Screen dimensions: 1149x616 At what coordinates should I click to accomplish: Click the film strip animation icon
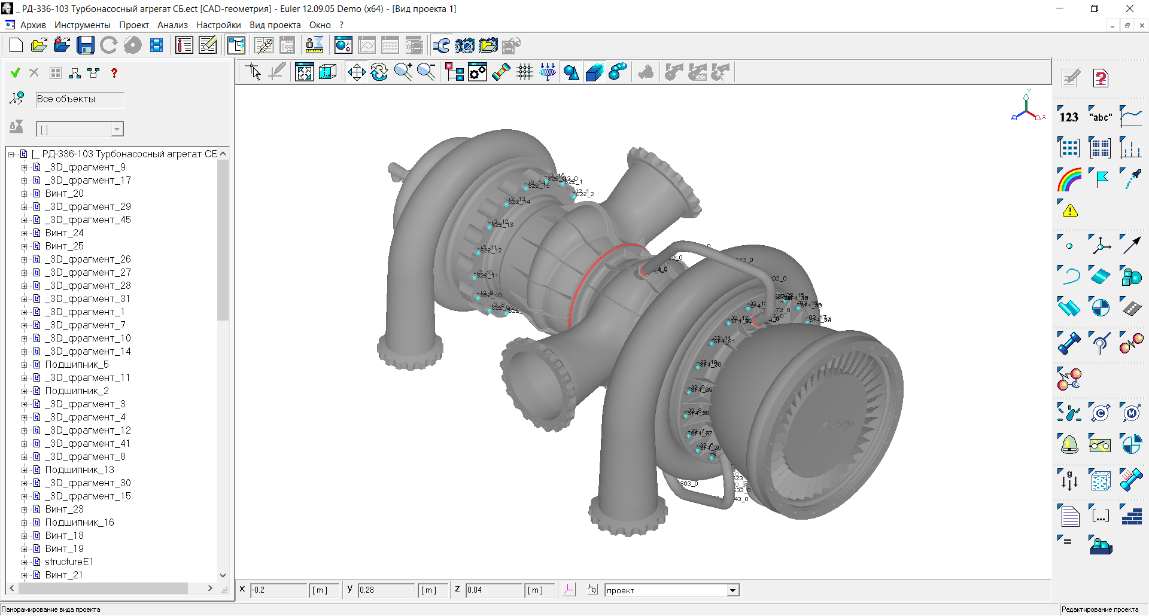coord(157,45)
